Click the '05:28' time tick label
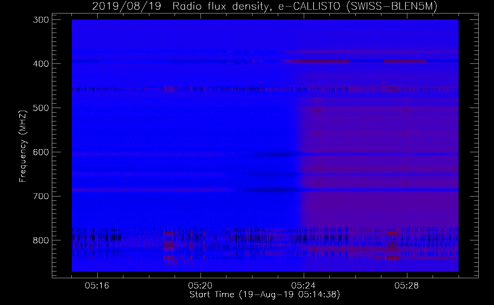The width and height of the screenshot is (494, 305). (x=407, y=286)
